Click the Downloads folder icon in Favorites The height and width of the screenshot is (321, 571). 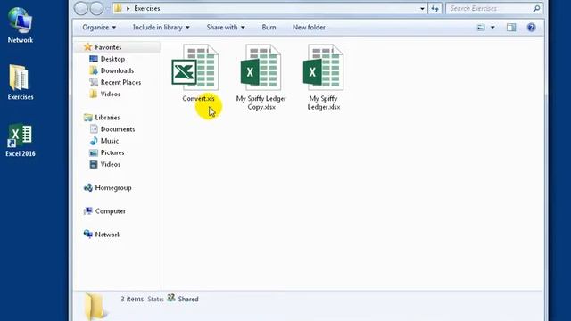(94, 70)
